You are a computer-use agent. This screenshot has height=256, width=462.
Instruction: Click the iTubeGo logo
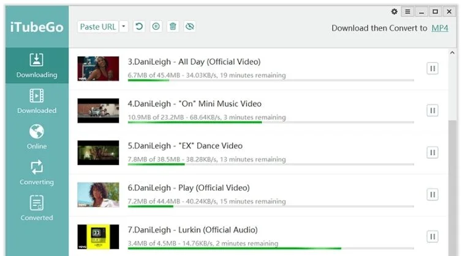point(37,27)
